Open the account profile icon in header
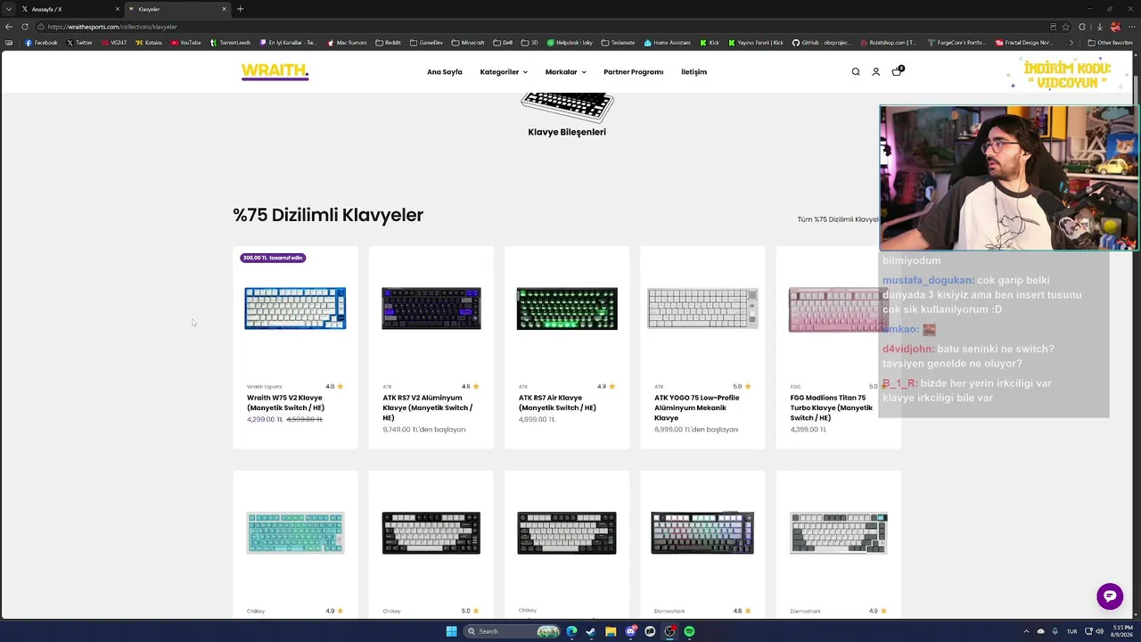Image resolution: width=1141 pixels, height=642 pixels. [875, 72]
